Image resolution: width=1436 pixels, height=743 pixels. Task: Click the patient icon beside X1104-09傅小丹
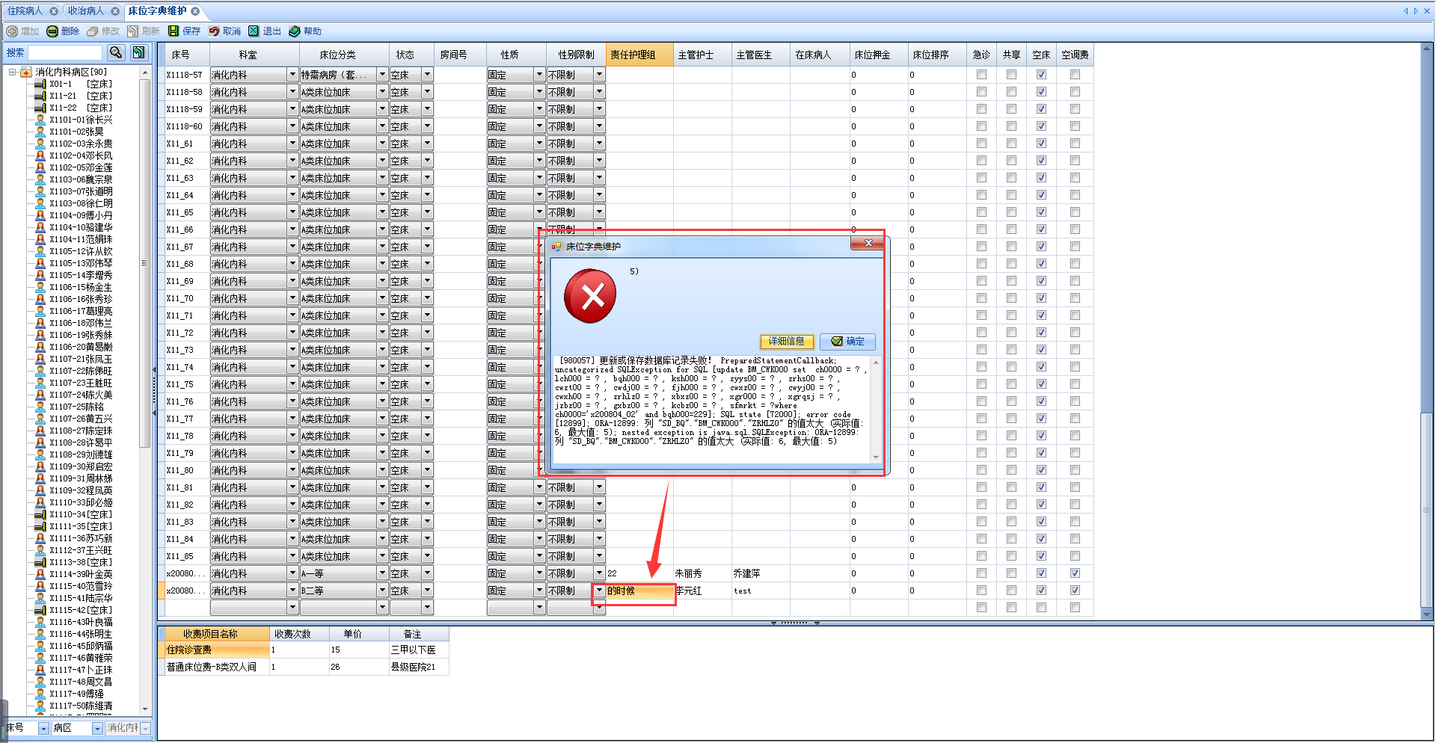click(x=40, y=216)
